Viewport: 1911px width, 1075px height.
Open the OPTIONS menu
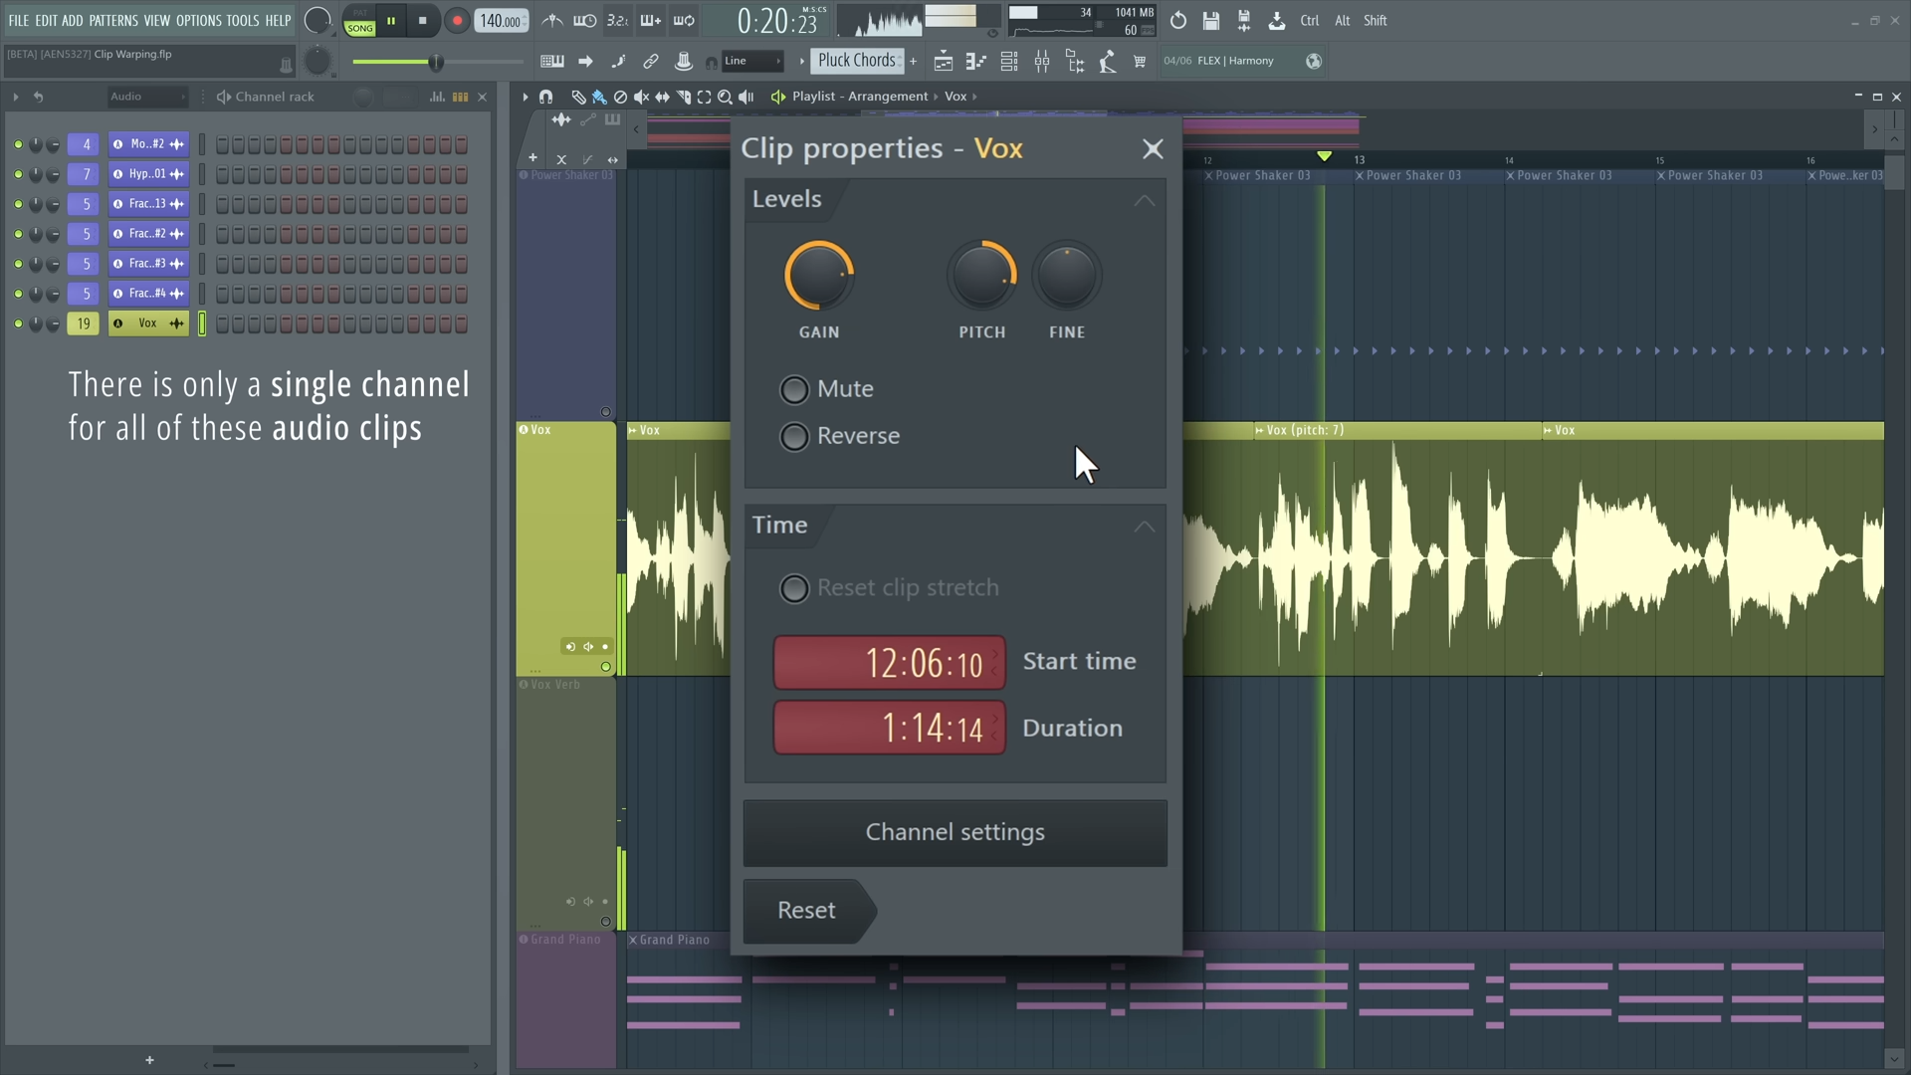click(x=199, y=20)
